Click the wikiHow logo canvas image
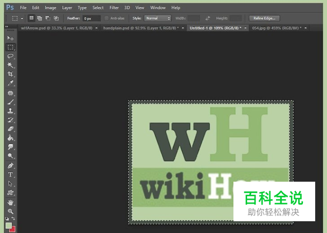The height and width of the screenshot is (233, 327). tap(211, 162)
